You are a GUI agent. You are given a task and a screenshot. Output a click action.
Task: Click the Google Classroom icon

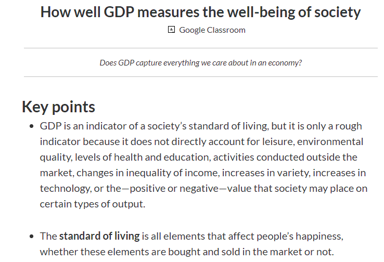[x=171, y=30]
